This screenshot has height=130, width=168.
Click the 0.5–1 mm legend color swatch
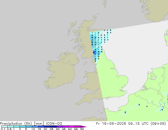click(11, 127)
